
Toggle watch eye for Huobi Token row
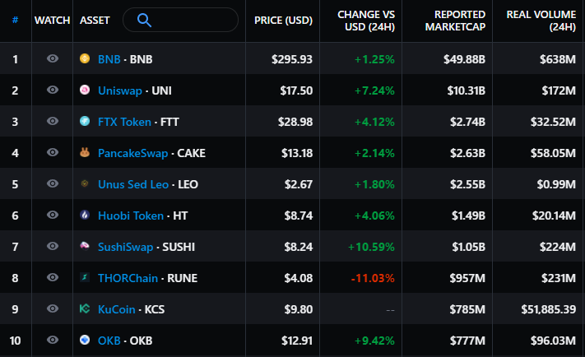pyautogui.click(x=53, y=215)
